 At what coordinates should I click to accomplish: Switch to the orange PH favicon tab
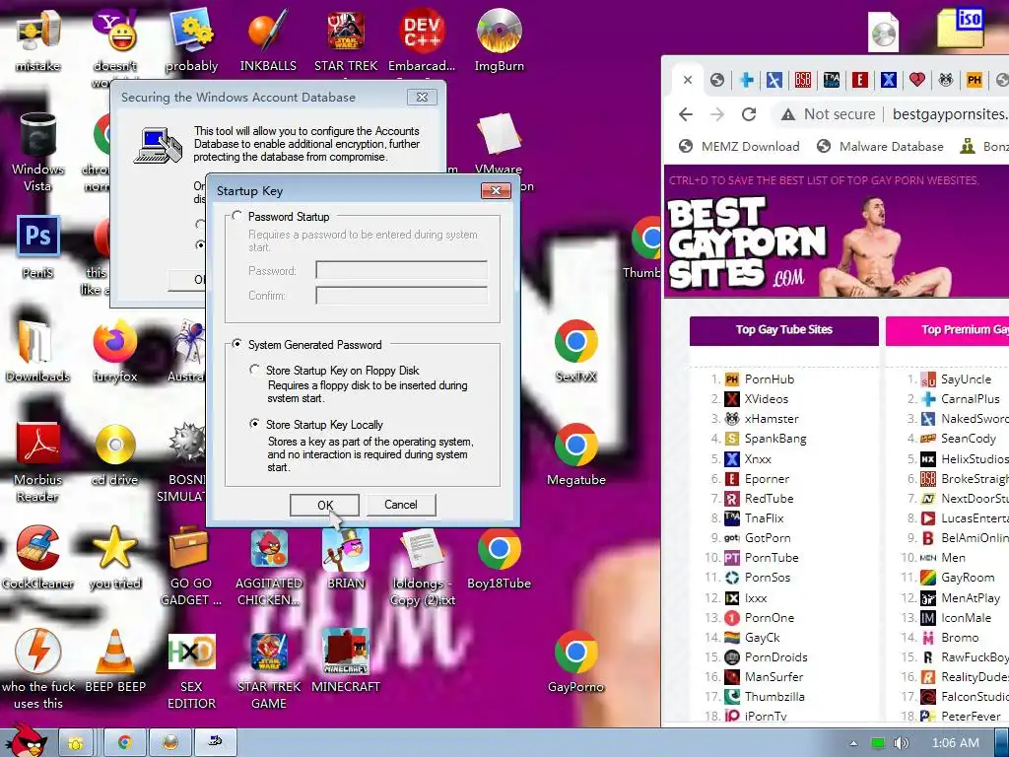[974, 80]
